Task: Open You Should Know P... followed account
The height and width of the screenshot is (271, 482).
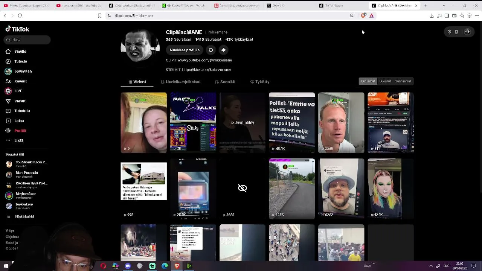Action: [26, 164]
